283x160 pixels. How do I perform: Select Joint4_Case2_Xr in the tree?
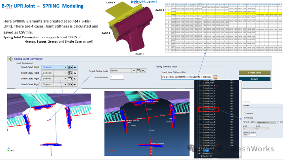[210, 109]
